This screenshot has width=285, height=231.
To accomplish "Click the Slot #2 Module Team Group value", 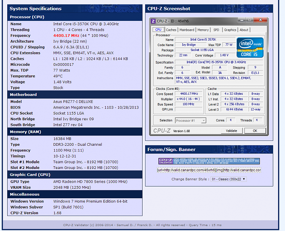I will tap(85, 168).
